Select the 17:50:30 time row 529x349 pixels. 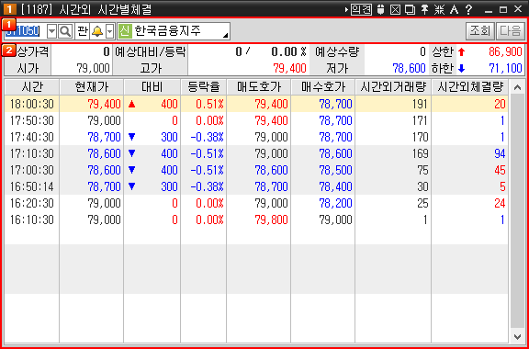[256, 120]
